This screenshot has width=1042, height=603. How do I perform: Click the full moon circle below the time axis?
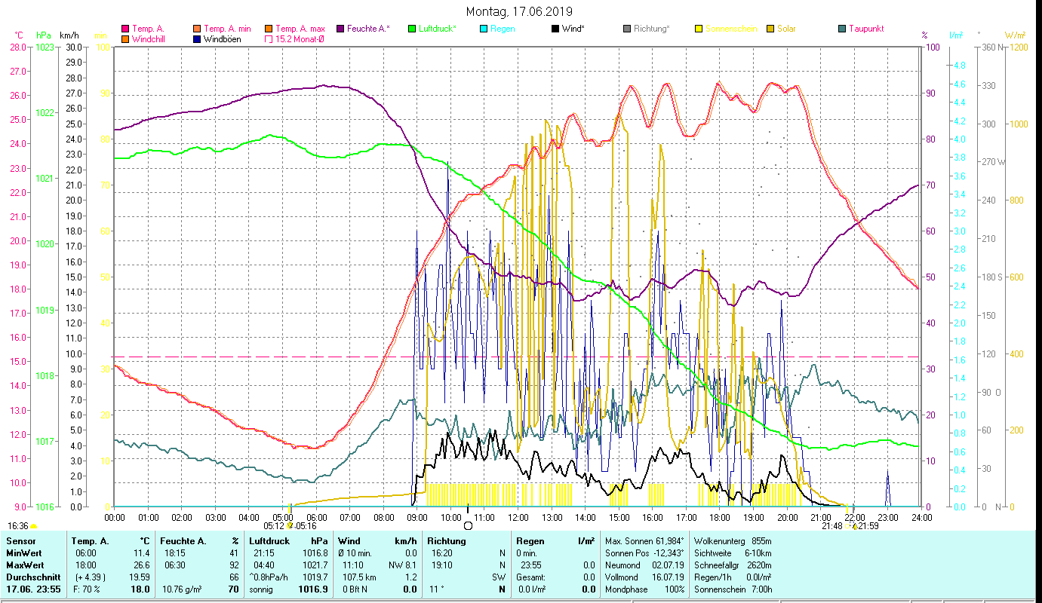click(x=468, y=525)
